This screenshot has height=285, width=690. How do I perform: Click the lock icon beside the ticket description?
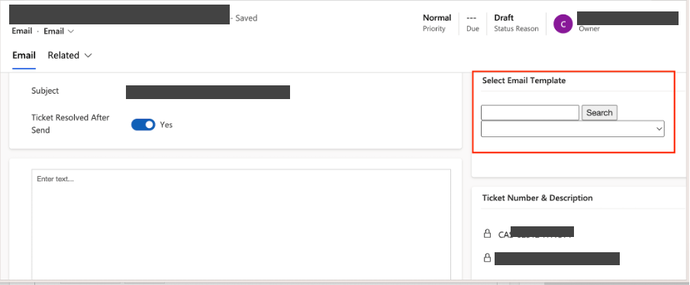(x=487, y=258)
